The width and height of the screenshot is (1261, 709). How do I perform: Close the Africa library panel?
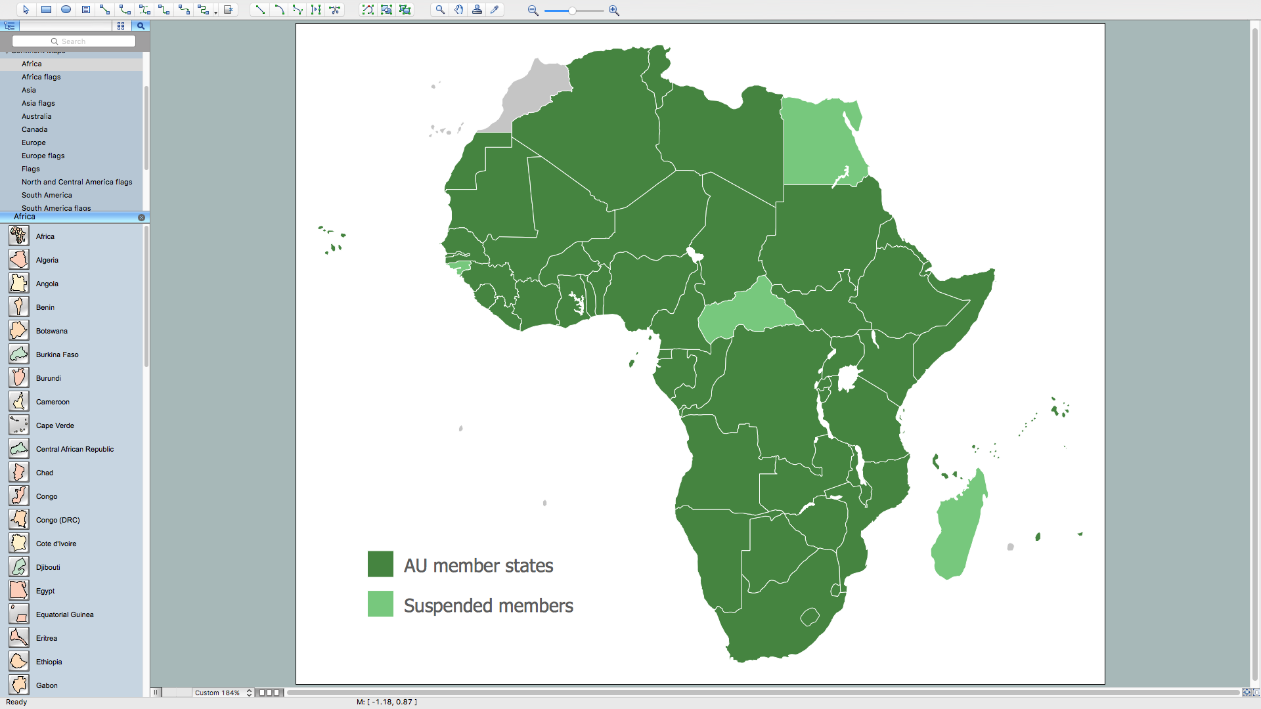click(x=141, y=217)
